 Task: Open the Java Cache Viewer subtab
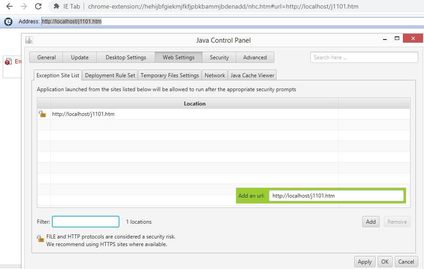(252, 75)
